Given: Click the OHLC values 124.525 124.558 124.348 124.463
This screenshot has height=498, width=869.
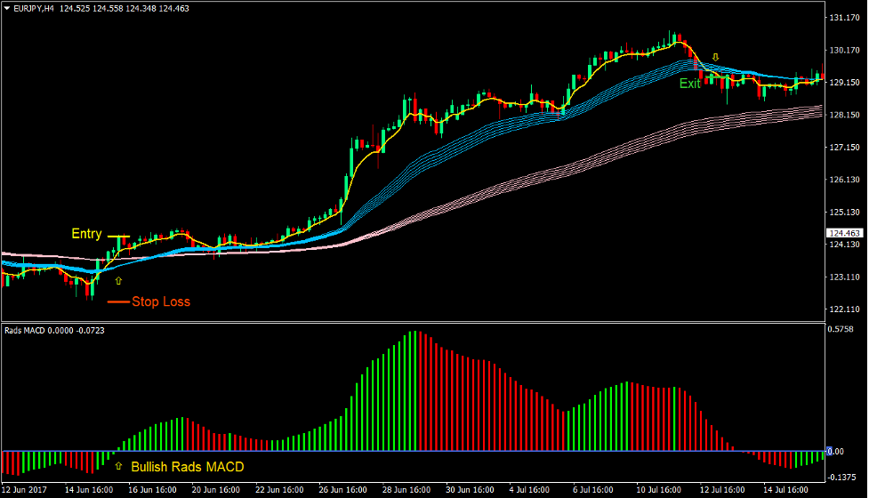Looking at the screenshot, I should [125, 9].
